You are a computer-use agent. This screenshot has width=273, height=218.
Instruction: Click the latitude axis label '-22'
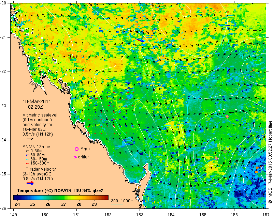point(4,72)
